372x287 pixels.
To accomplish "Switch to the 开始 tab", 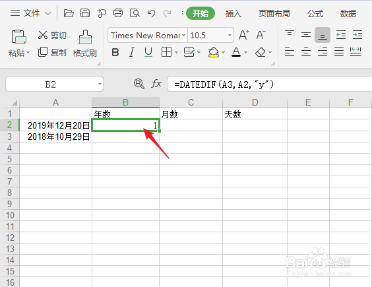I will click(x=201, y=13).
